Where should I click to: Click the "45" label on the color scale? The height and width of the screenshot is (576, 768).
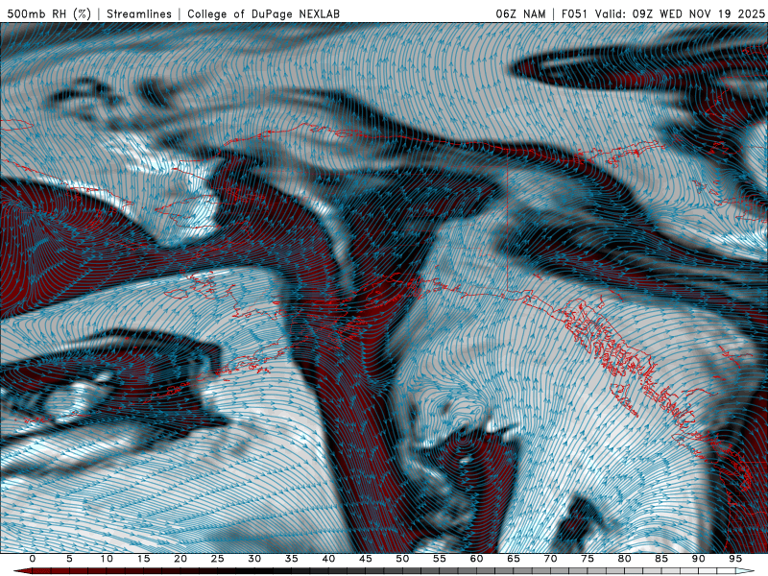366,559
